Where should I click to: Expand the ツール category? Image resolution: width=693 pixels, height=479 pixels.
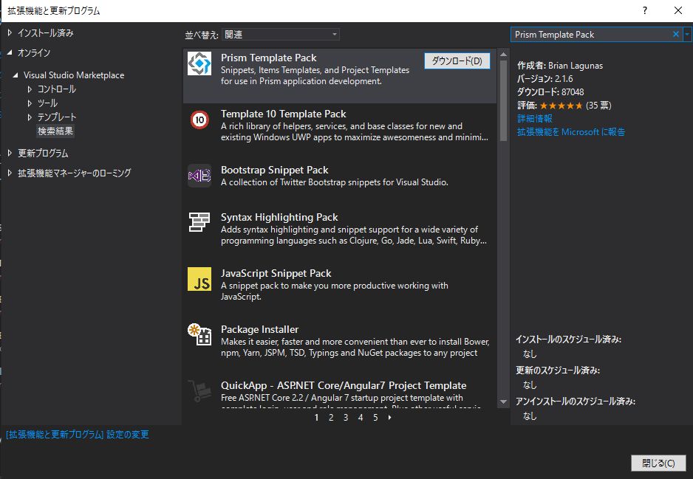pyautogui.click(x=30, y=103)
